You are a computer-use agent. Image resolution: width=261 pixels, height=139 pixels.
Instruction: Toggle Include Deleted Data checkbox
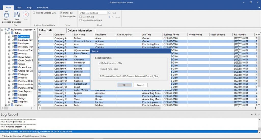click(34, 13)
